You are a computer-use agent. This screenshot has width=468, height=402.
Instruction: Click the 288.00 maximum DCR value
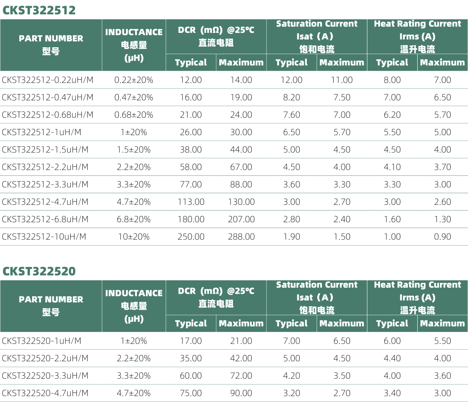241,237
